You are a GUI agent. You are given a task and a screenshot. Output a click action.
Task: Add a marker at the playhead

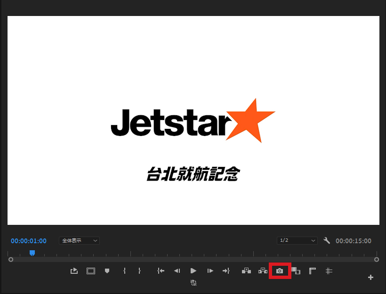tap(107, 271)
